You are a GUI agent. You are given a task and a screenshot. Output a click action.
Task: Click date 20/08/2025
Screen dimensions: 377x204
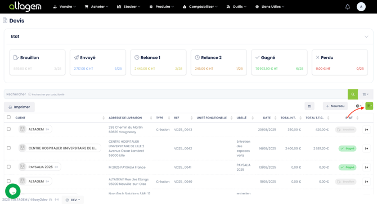coord(267,130)
